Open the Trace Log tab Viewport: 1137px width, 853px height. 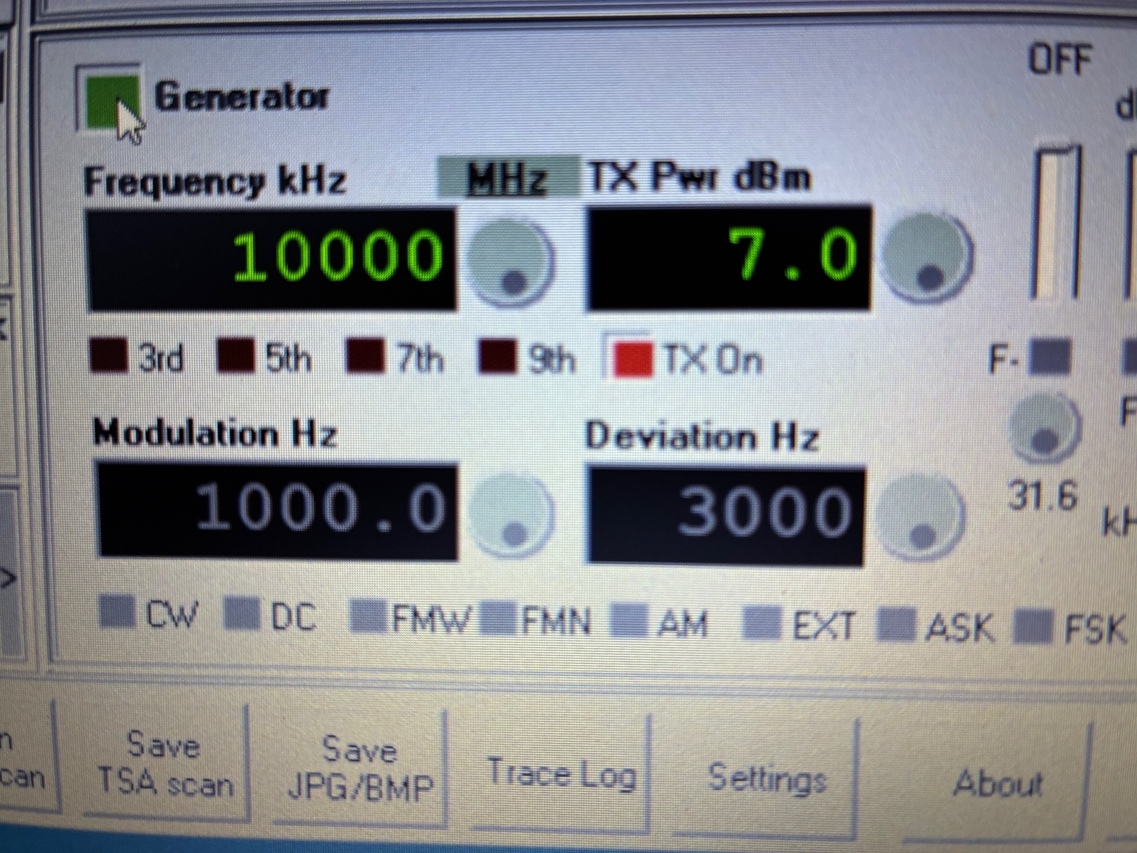point(561,774)
